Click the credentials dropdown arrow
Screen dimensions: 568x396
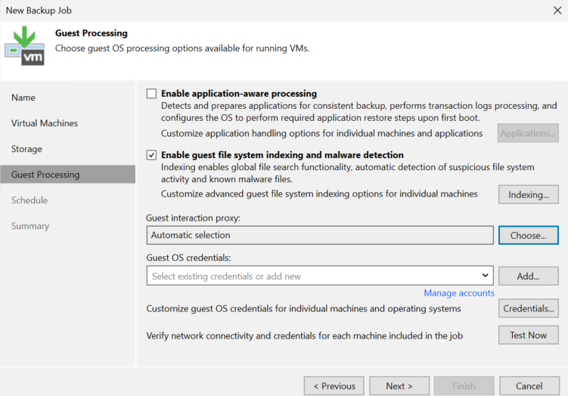(x=485, y=276)
